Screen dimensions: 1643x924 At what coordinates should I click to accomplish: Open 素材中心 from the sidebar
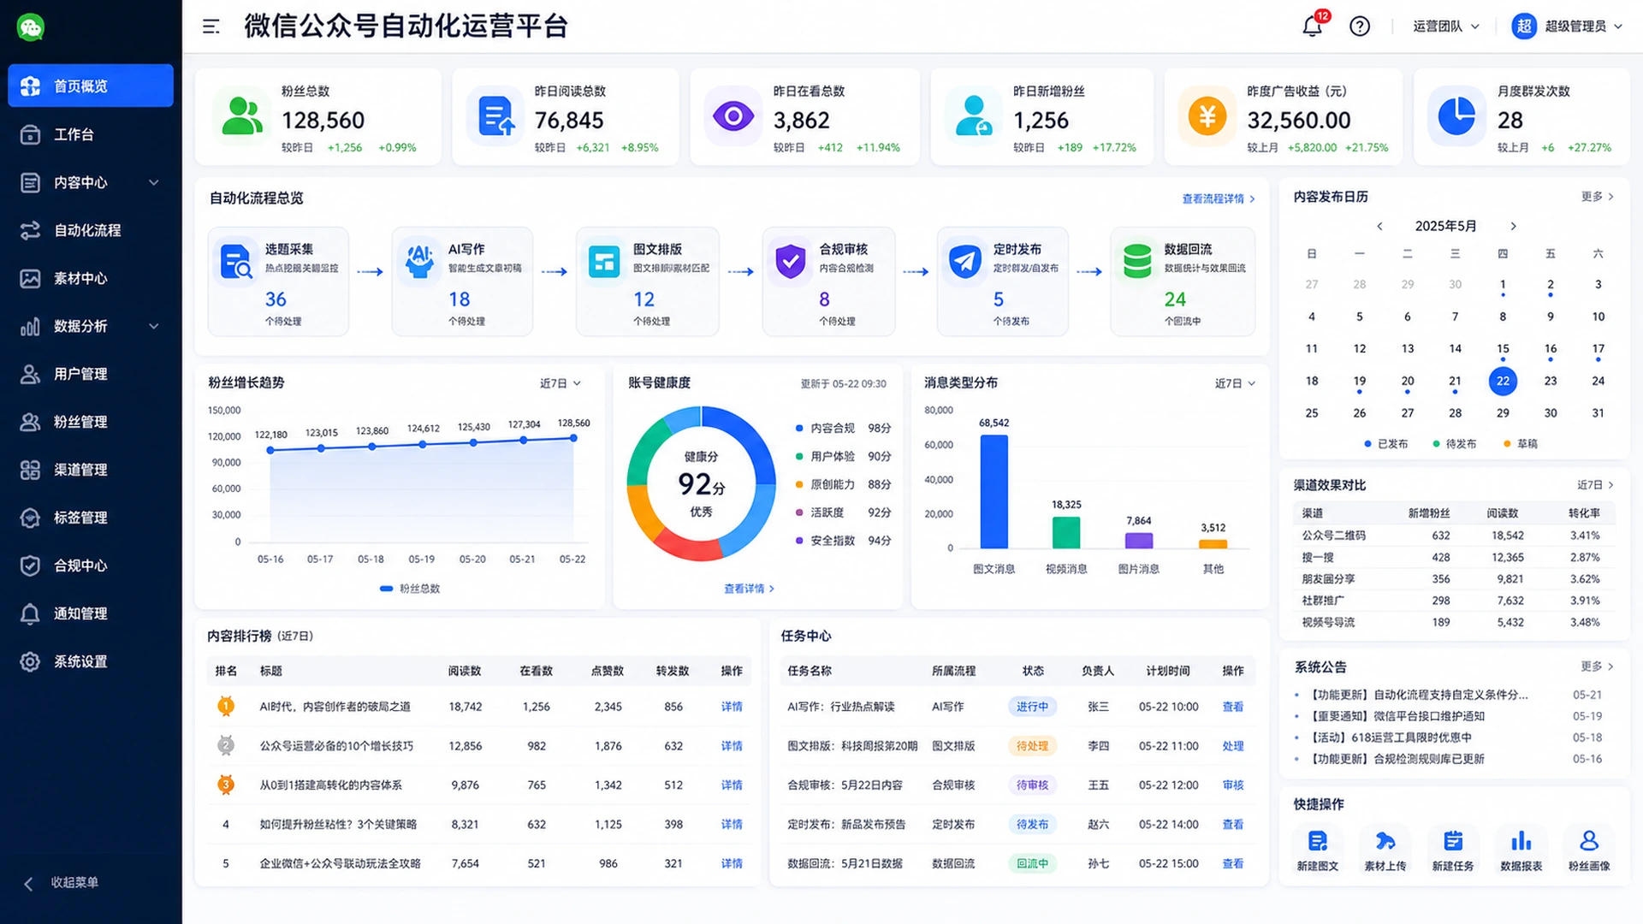tap(91, 278)
